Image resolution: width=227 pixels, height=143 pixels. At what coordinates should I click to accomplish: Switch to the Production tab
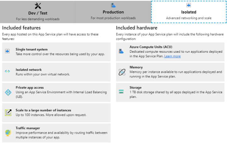click(x=113, y=14)
